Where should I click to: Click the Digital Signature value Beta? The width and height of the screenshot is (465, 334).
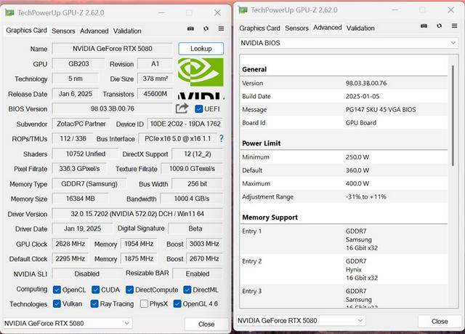[x=195, y=228]
